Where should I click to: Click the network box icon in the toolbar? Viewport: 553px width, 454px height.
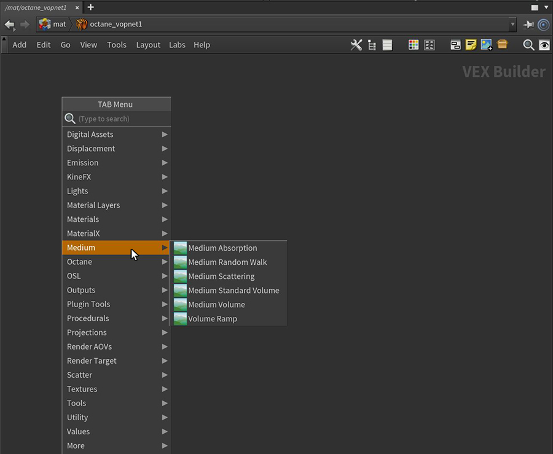click(455, 45)
